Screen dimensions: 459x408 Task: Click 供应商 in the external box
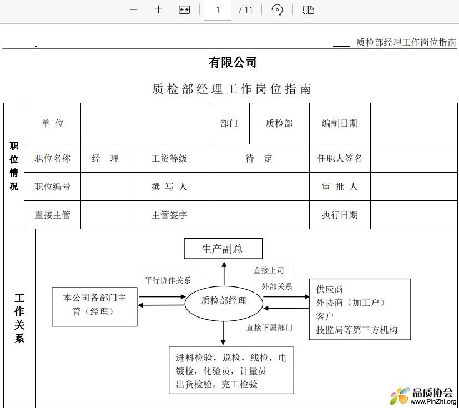coord(329,289)
